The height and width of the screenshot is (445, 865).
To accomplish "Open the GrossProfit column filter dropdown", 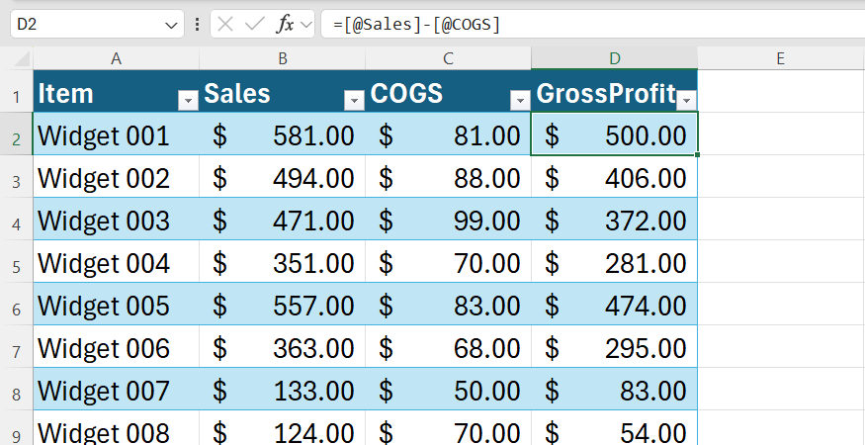I will [687, 101].
